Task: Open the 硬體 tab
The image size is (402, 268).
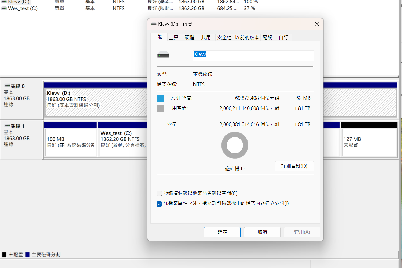Action: [190, 37]
